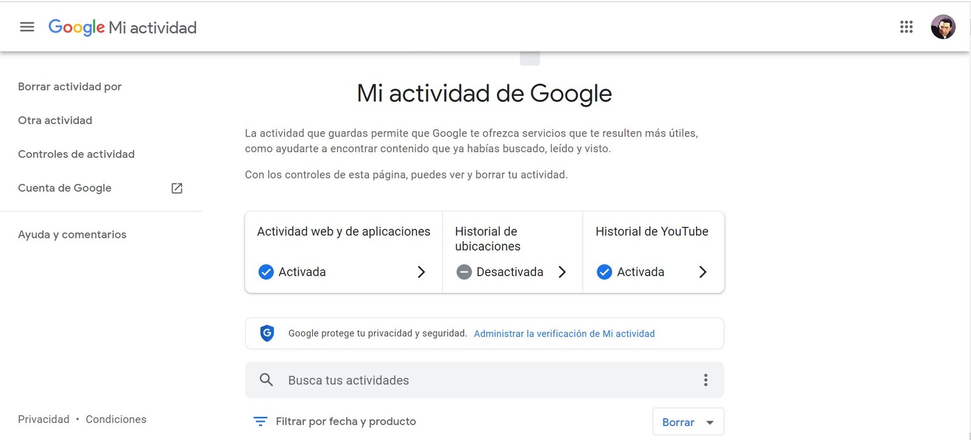Open Cuenta de Google sidebar item
Image resolution: width=971 pixels, height=440 pixels.
pyautogui.click(x=65, y=188)
